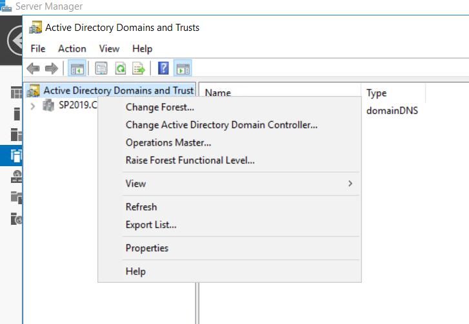Click the SP2019 domain node icon
469x324 pixels.
[x=48, y=105]
